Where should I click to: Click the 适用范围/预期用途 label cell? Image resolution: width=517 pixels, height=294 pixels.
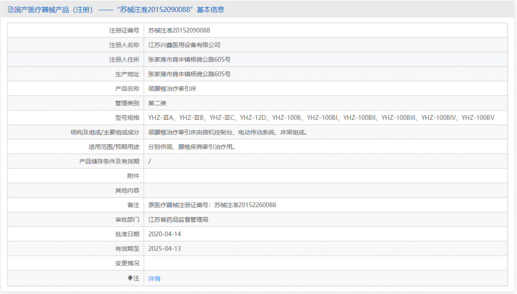pos(76,147)
